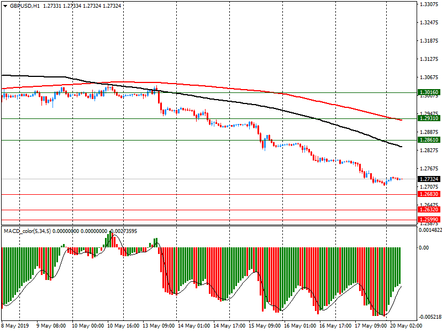Viewport: 442px width, 332px height.
Task: Click the 8 May 2019 date label
Action: [x=17, y=326]
